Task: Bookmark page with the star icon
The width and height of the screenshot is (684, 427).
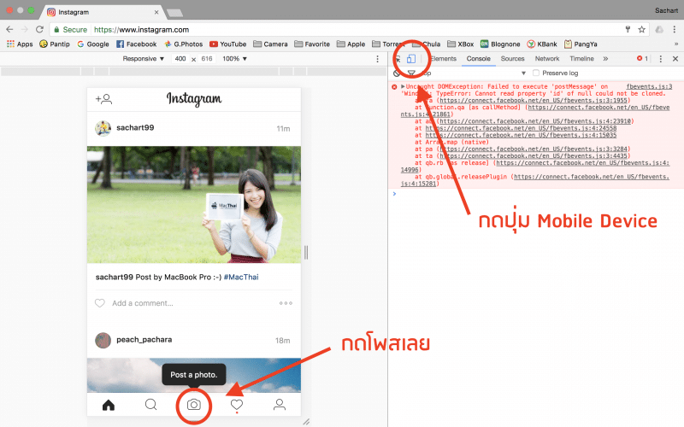Action: pyautogui.click(x=642, y=29)
